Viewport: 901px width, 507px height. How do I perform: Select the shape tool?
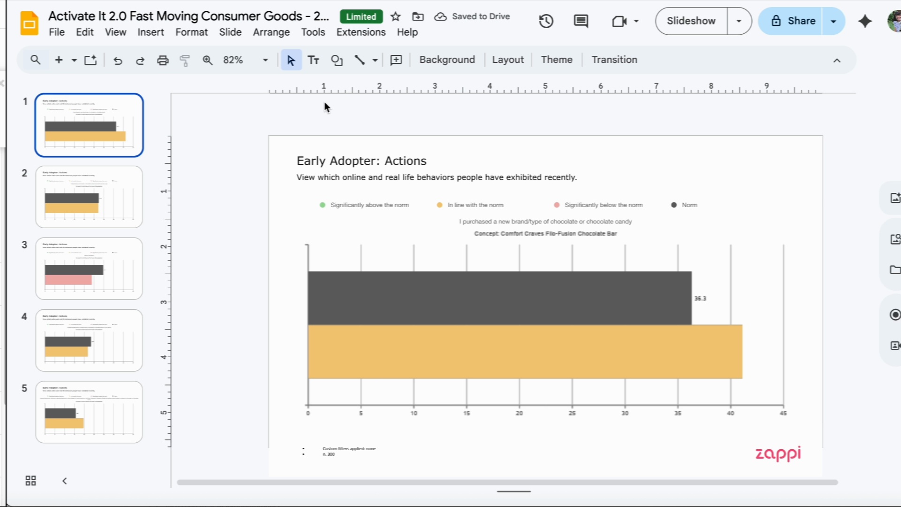(336, 60)
